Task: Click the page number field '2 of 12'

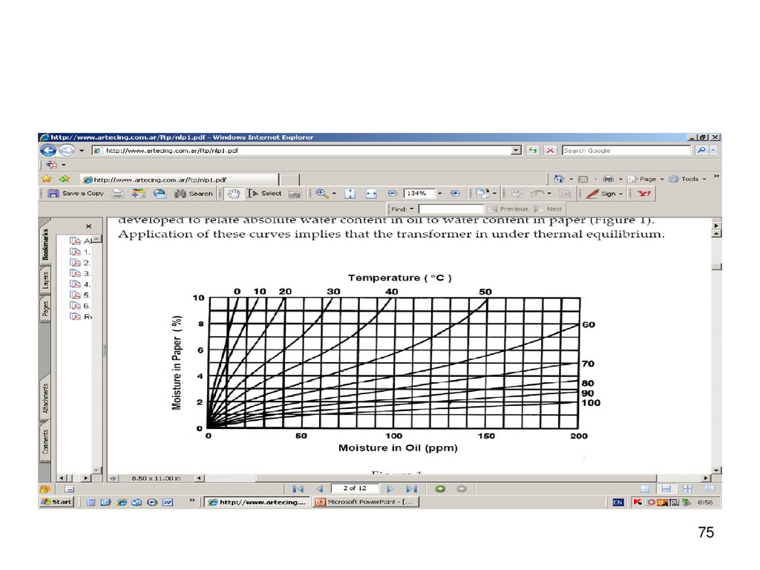Action: point(355,488)
